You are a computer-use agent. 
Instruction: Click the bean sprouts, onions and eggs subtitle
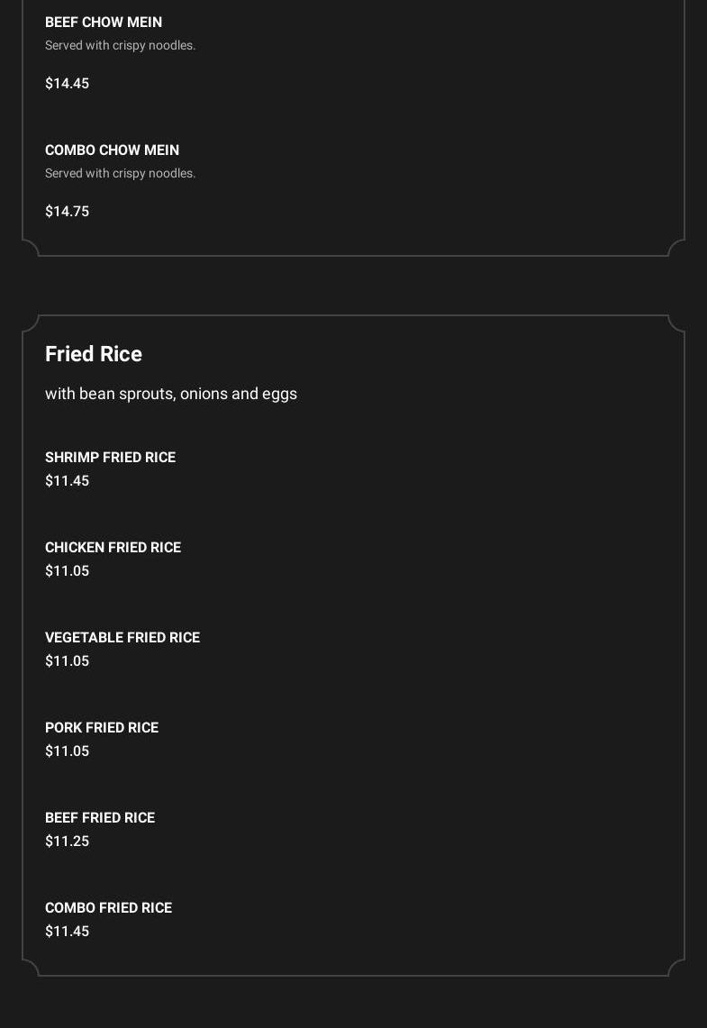[x=171, y=394]
